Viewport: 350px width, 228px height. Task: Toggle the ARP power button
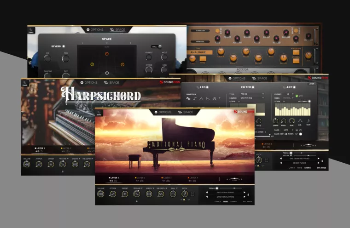[294, 87]
